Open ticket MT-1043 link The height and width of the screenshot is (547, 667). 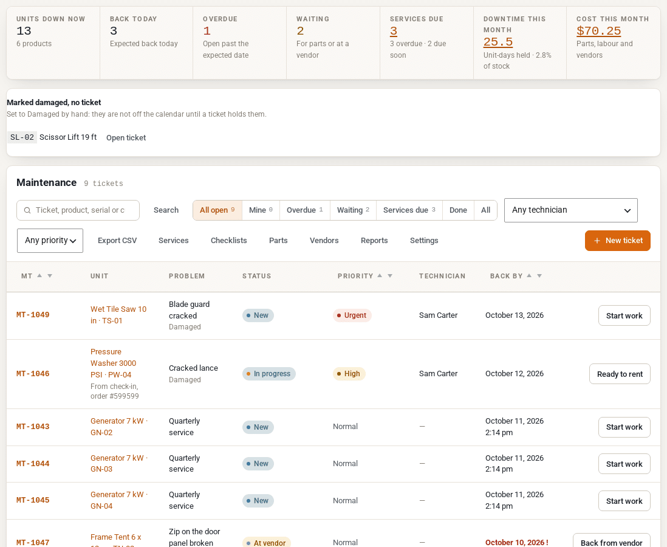tap(33, 427)
